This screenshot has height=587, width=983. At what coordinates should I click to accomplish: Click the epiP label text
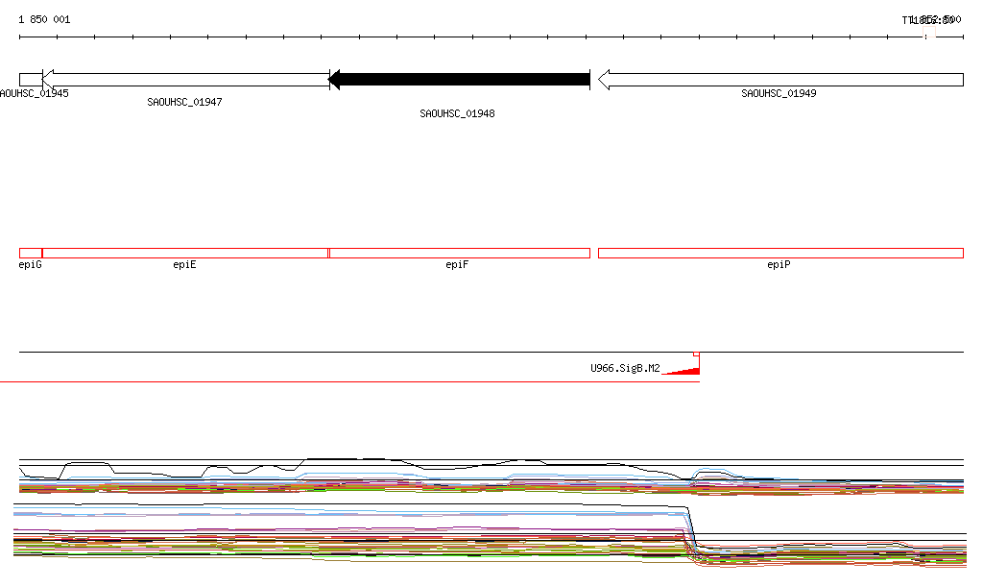coord(779,264)
